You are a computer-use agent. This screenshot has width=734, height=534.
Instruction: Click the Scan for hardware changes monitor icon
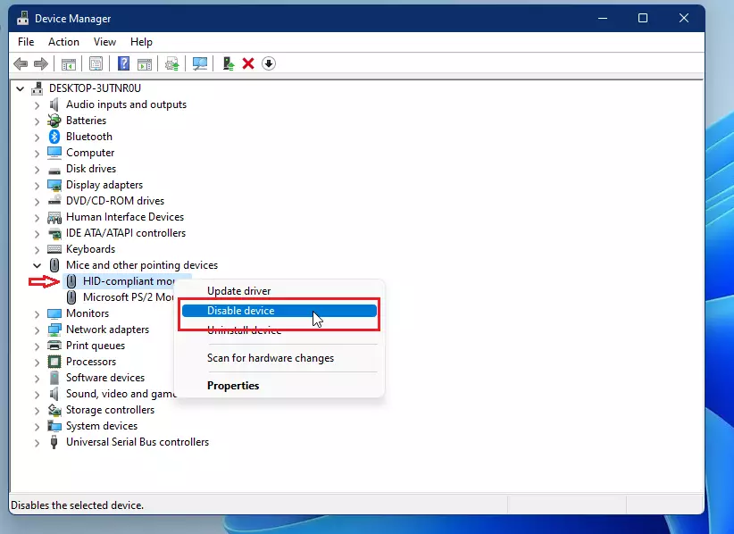[200, 63]
